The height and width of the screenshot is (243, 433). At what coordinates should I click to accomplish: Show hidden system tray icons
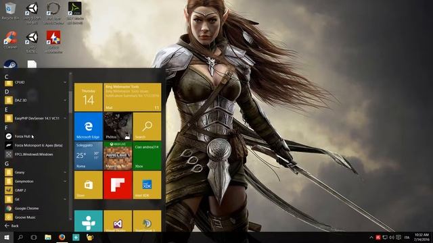pos(371,237)
